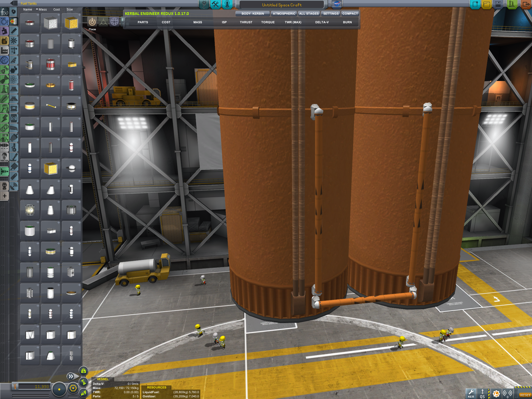The image size is (532, 399).
Task: Click plus on the white cube tank
Action: pos(58,15)
